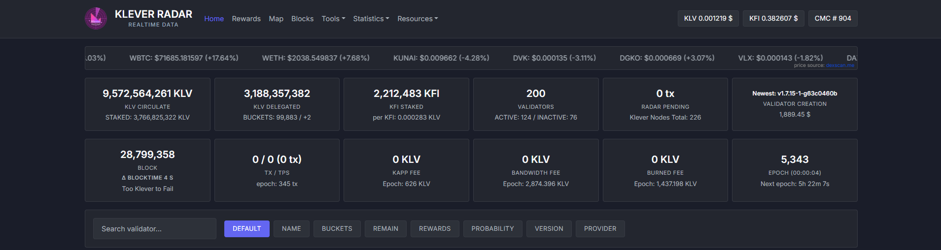Click KUNAI price in the ticker
This screenshot has width=941, height=250.
[441, 58]
